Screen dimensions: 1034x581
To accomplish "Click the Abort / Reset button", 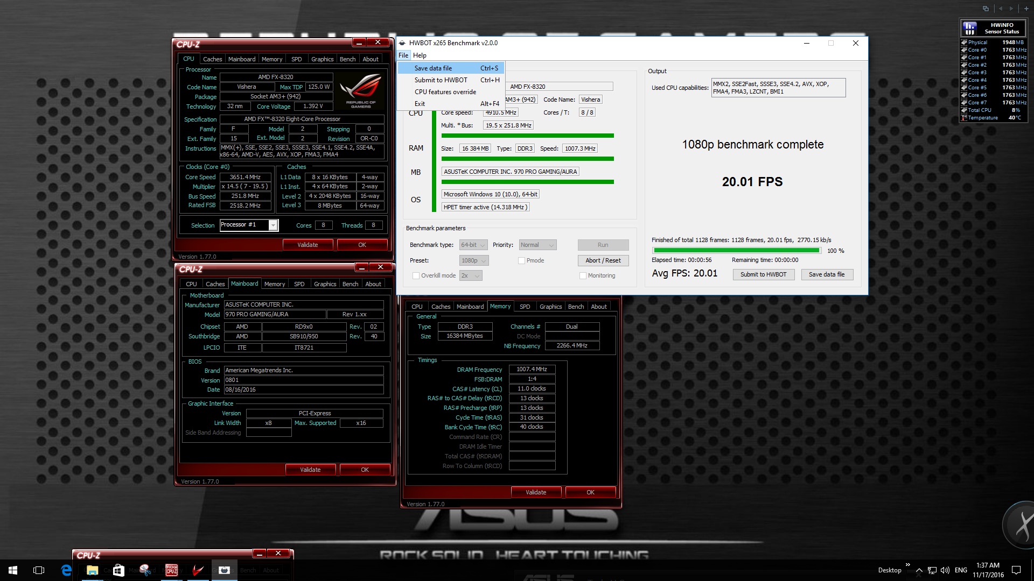I will tap(603, 260).
